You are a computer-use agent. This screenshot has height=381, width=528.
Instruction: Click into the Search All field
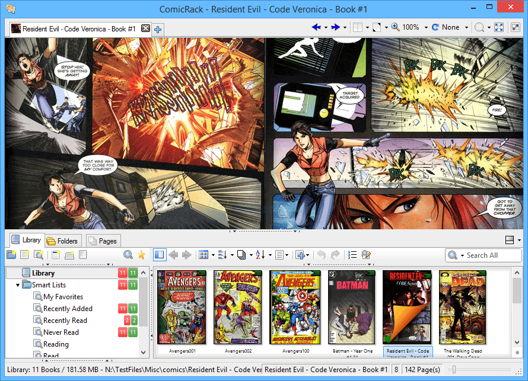[x=492, y=255]
